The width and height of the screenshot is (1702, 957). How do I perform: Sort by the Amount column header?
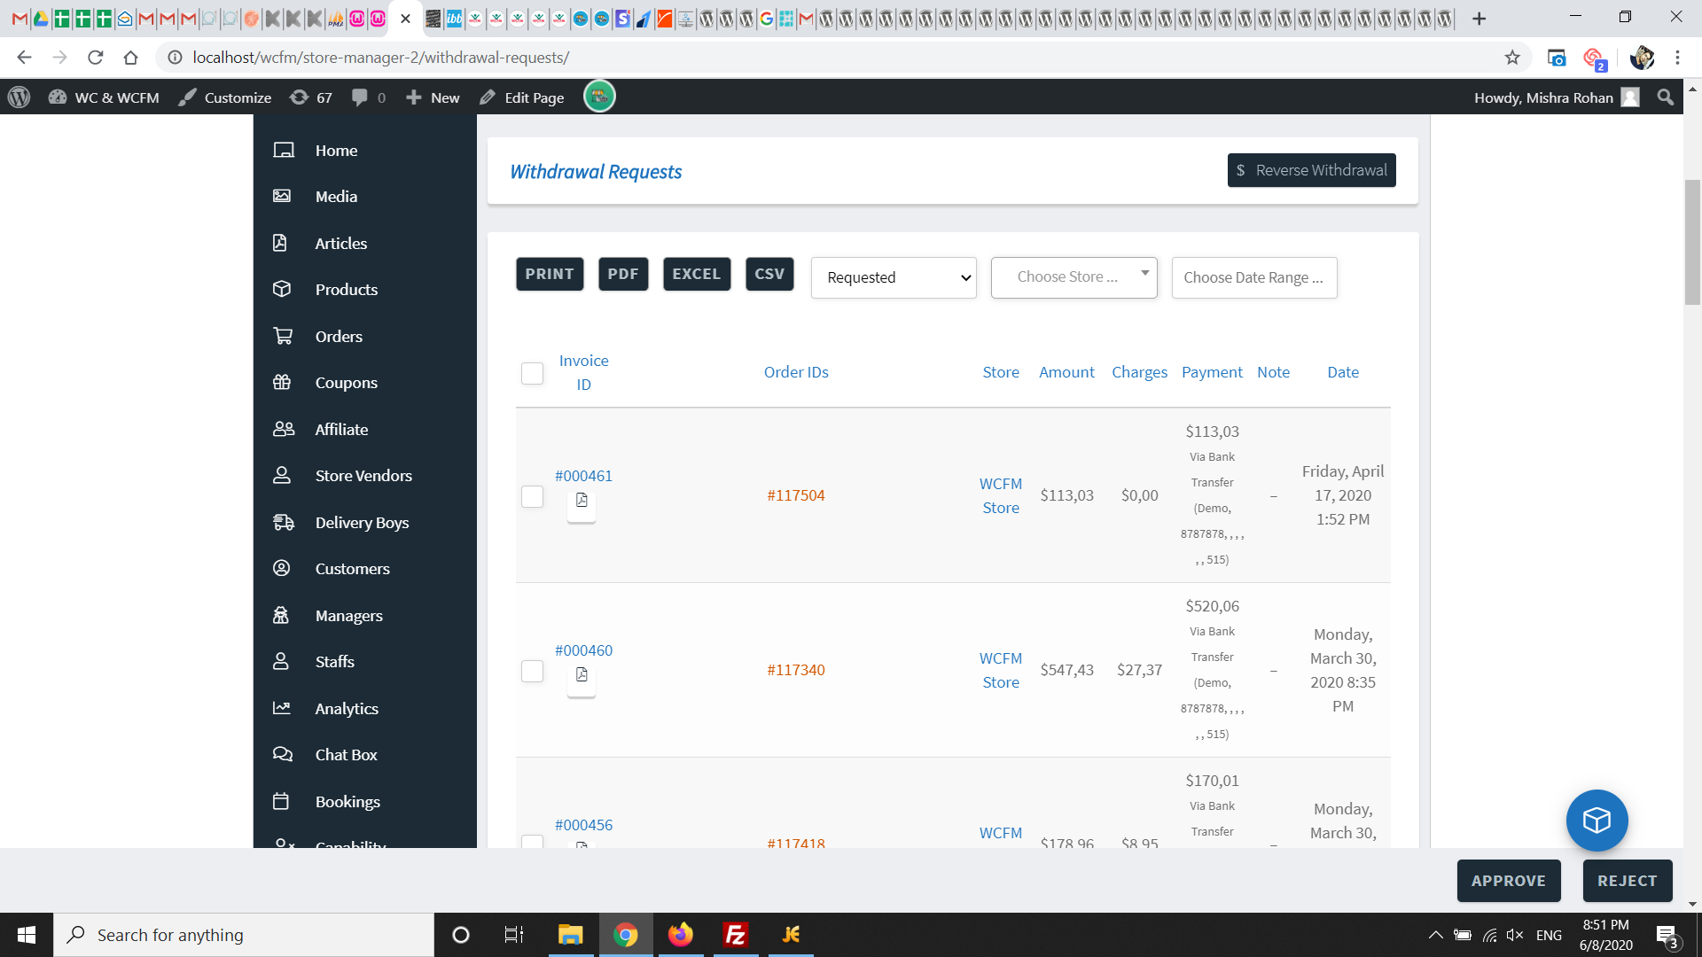coord(1066,372)
